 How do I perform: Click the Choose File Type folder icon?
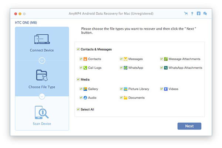(42, 76)
